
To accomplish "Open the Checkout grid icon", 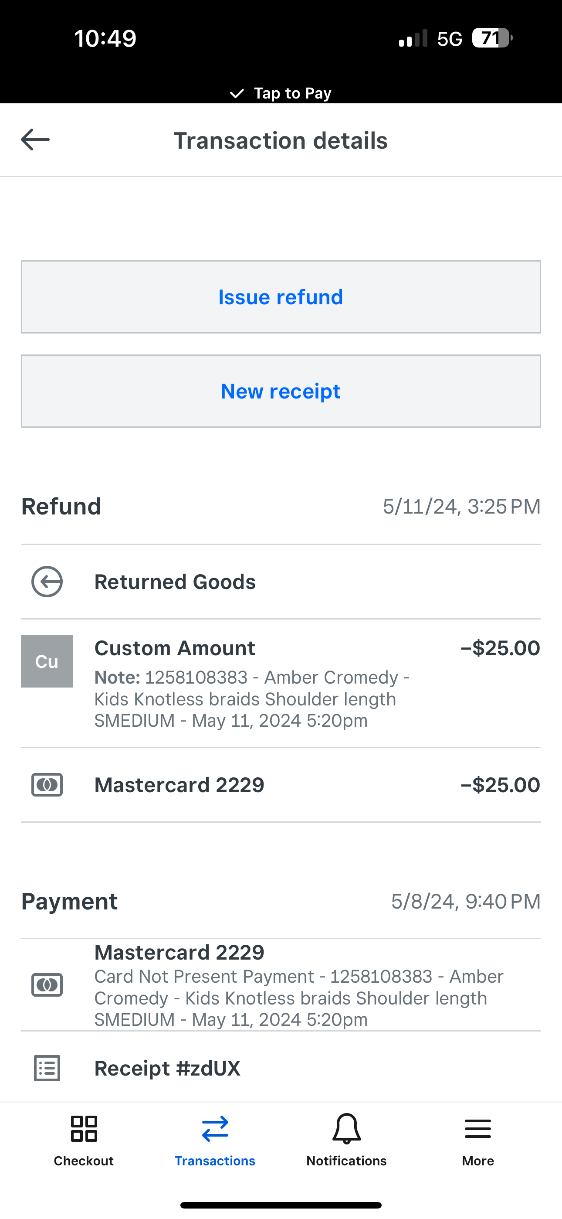I will (x=84, y=1129).
